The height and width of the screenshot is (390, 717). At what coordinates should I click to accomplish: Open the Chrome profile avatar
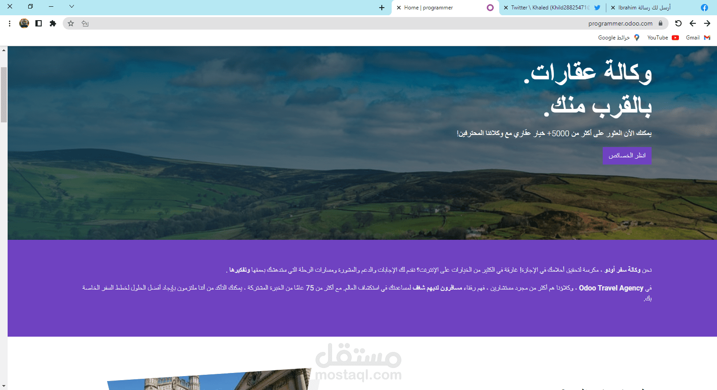tap(24, 23)
